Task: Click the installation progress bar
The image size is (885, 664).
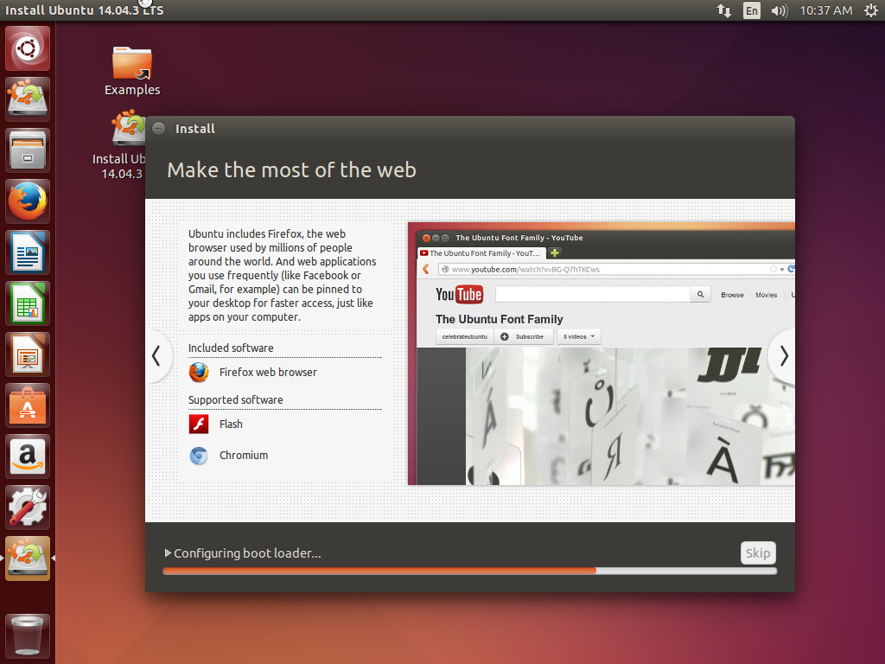Action: [469, 571]
